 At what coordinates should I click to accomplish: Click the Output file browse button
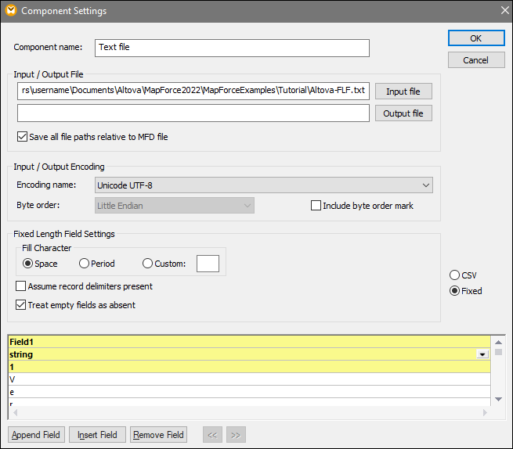pyautogui.click(x=403, y=113)
